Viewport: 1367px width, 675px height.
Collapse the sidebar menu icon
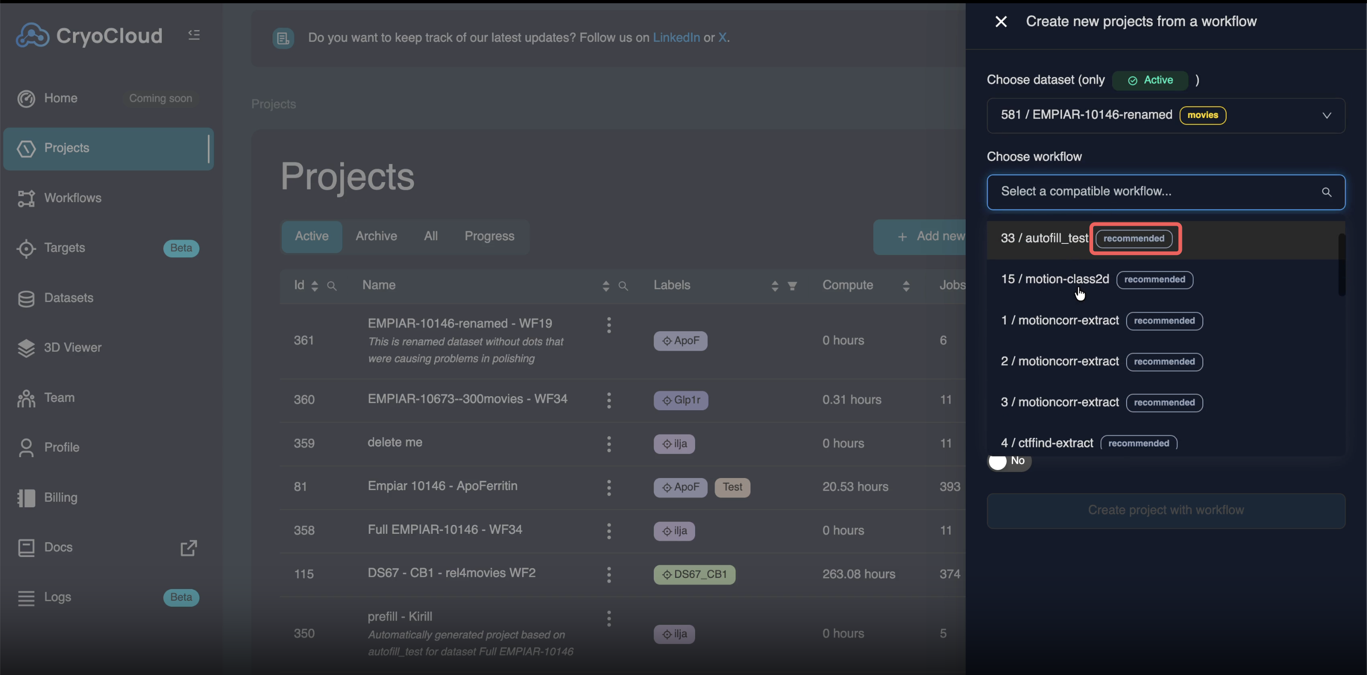click(194, 35)
